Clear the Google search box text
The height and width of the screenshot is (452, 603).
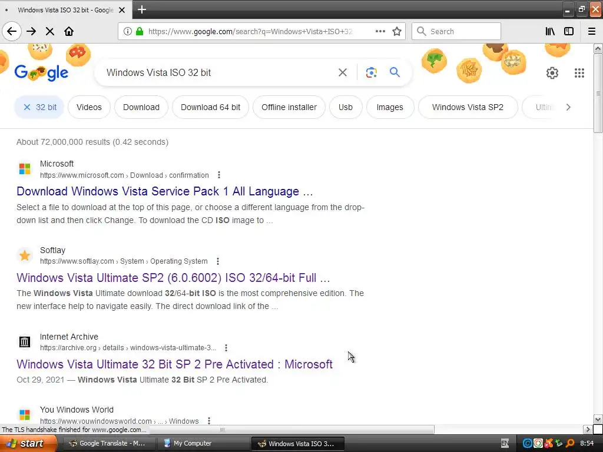[x=342, y=72]
